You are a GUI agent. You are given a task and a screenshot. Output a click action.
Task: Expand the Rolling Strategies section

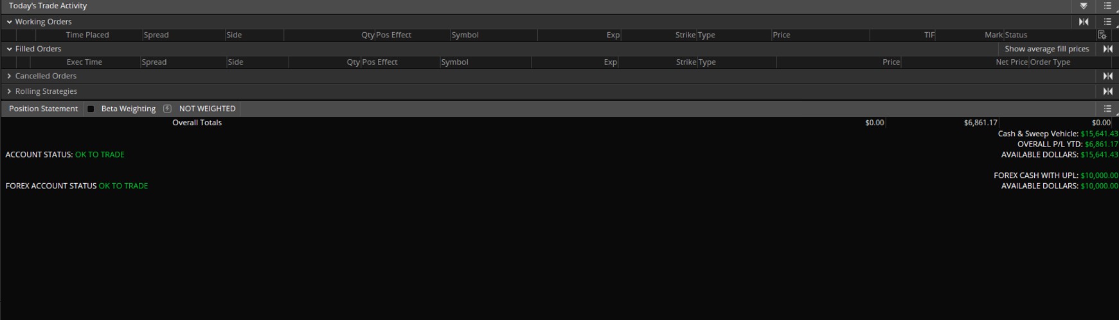[x=9, y=91]
